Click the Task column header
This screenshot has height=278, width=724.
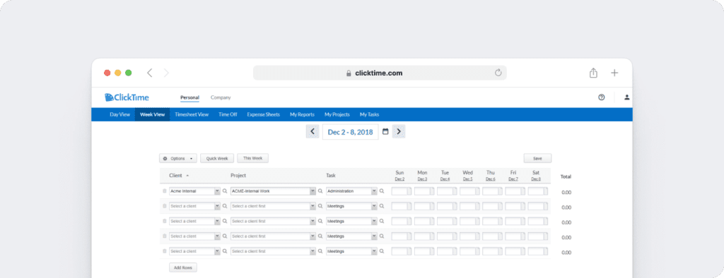(x=331, y=176)
